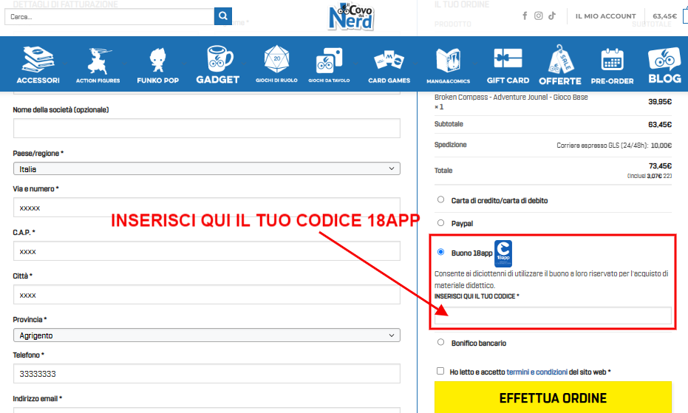Open the TikTok social icon
This screenshot has height=413, width=688.
(552, 16)
